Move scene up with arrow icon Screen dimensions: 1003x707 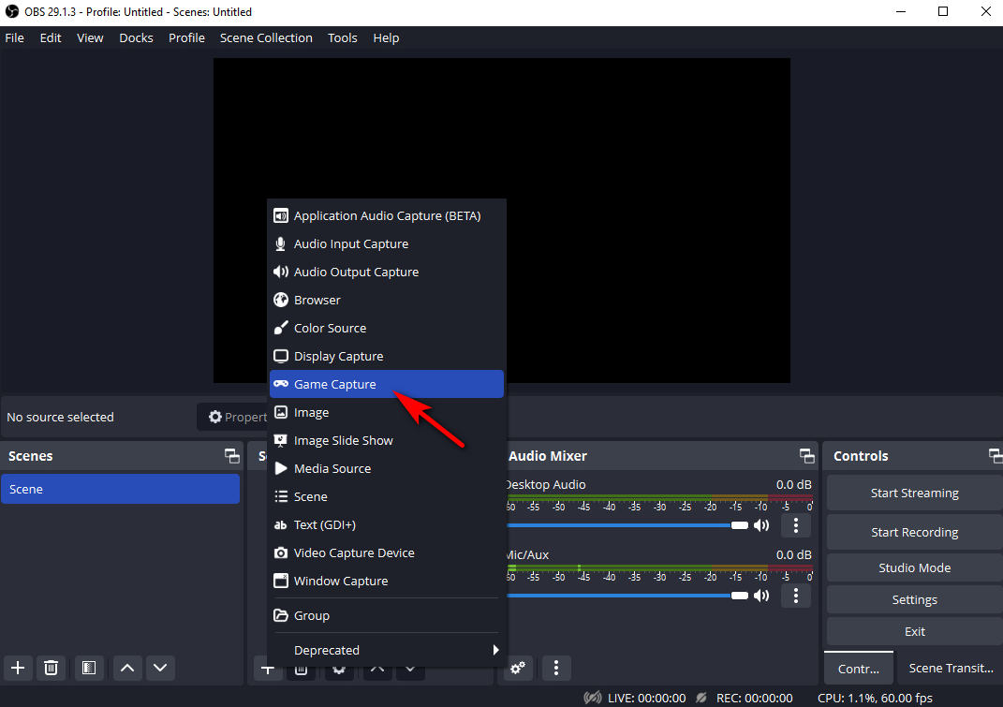(x=127, y=668)
